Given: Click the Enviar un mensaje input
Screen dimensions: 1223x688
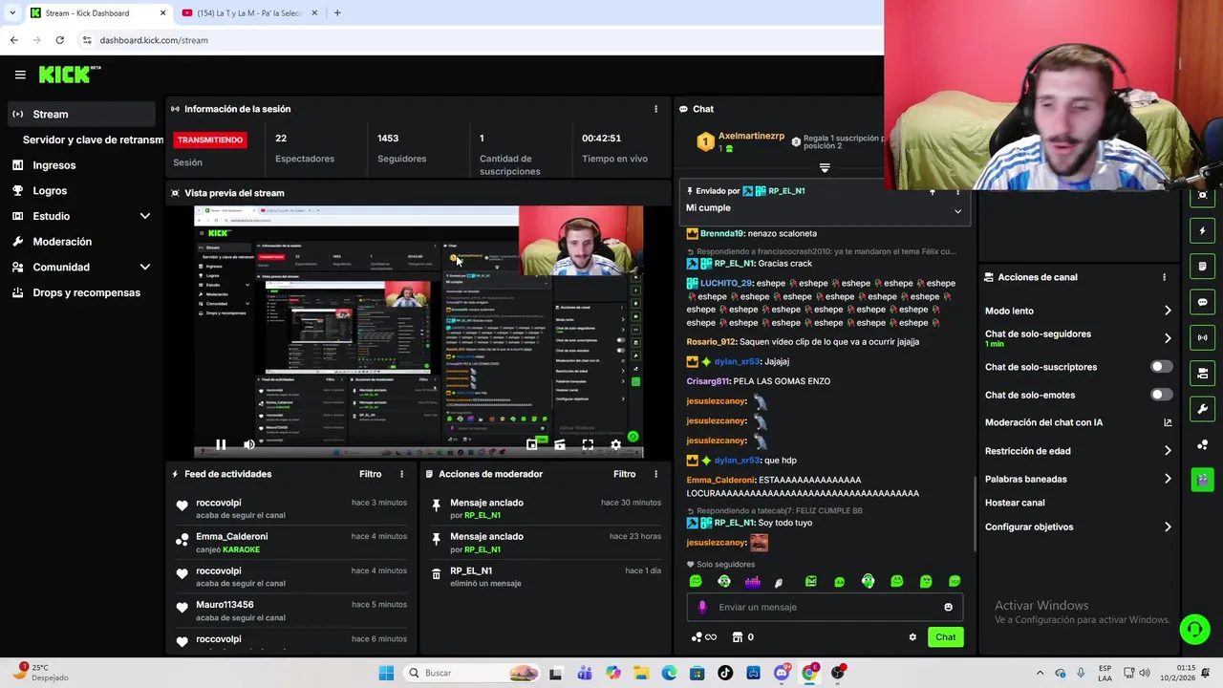Looking at the screenshot, I should click(x=825, y=607).
